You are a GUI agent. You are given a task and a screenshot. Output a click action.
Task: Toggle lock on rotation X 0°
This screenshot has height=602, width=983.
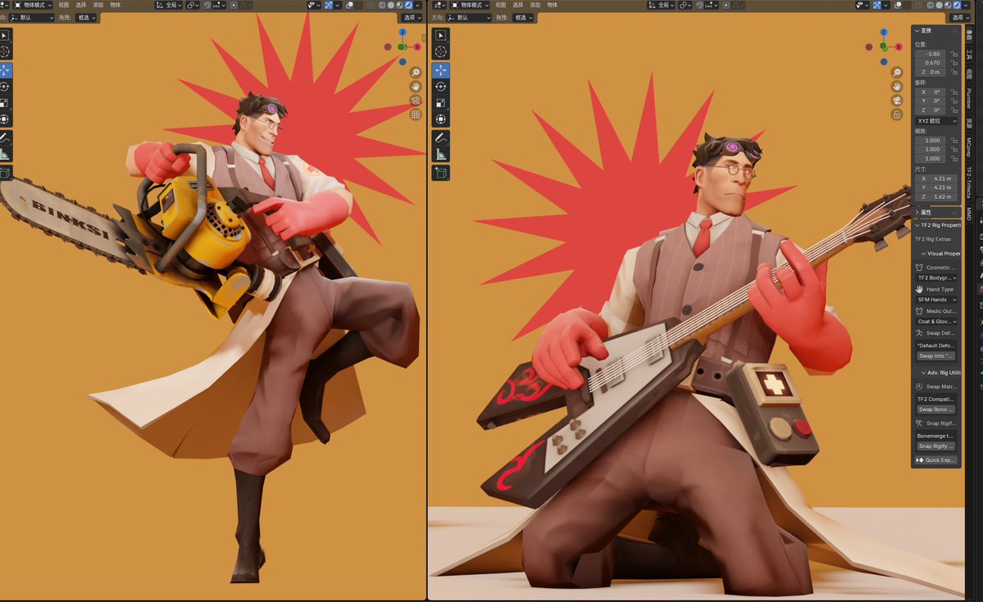954,92
